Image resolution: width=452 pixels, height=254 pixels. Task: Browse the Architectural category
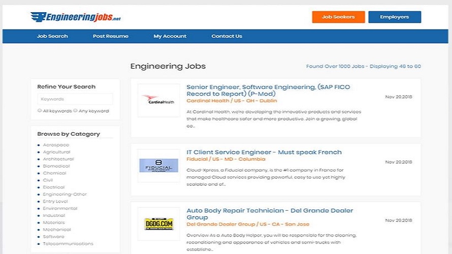pyautogui.click(x=58, y=159)
